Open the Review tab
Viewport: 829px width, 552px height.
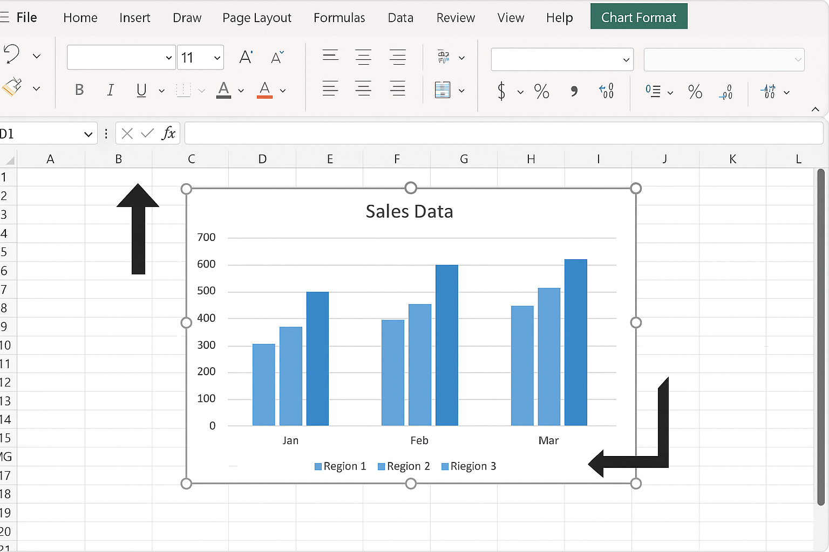[456, 18]
